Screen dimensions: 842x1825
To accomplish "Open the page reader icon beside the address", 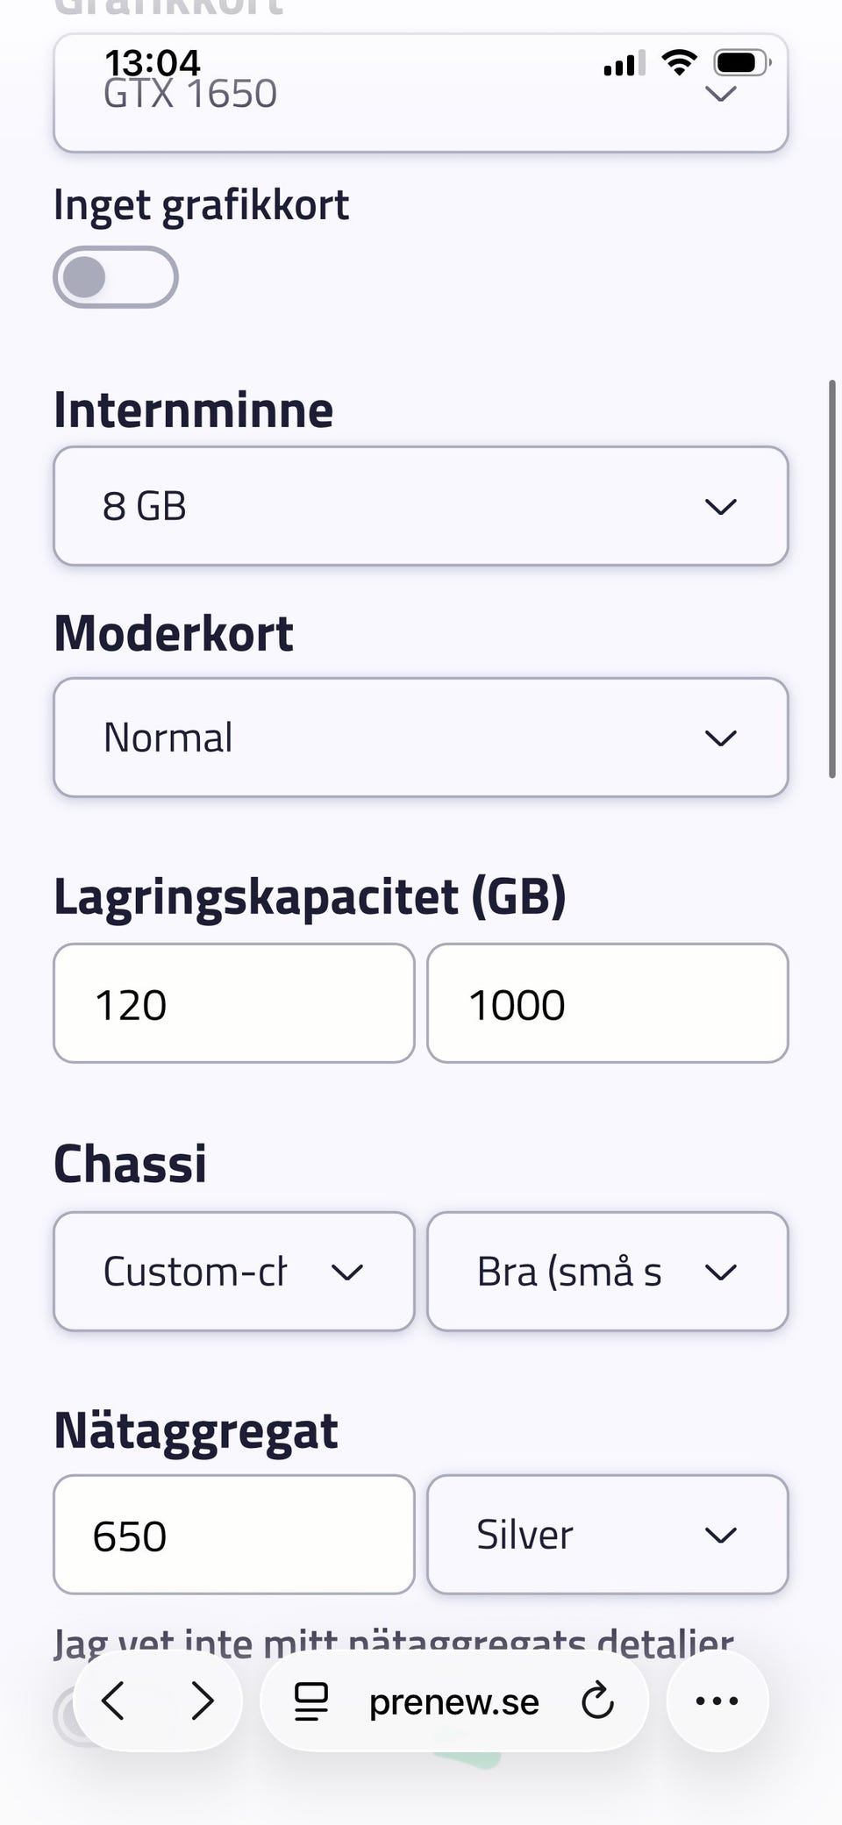I will (310, 1700).
